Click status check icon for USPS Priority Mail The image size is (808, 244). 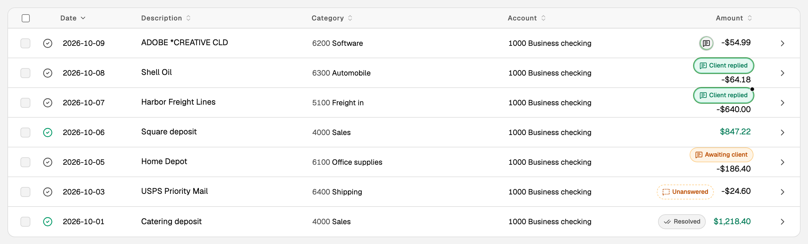48,192
